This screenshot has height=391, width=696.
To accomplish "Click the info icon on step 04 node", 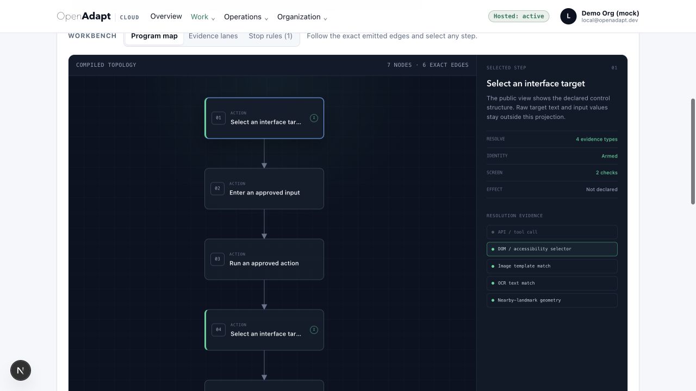I will coord(314,330).
